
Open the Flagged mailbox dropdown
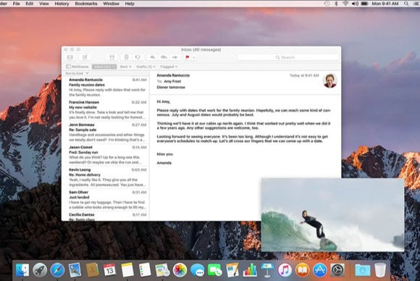169,67
